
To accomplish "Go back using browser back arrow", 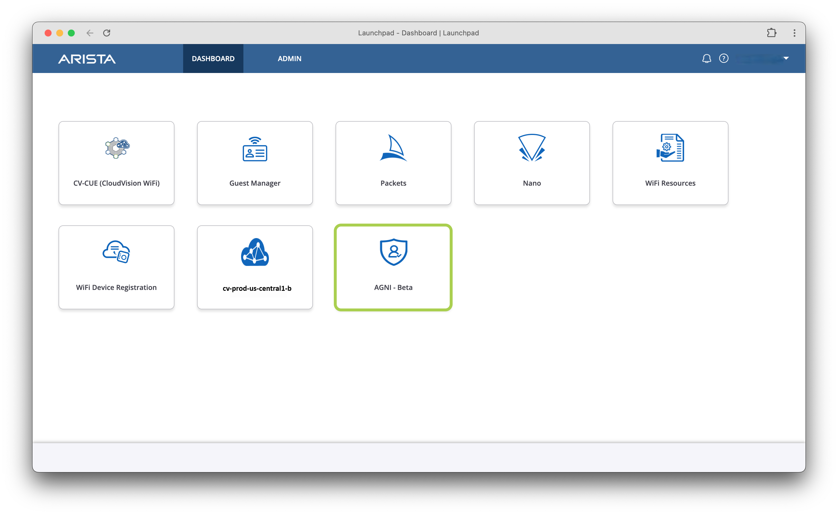I will [90, 33].
